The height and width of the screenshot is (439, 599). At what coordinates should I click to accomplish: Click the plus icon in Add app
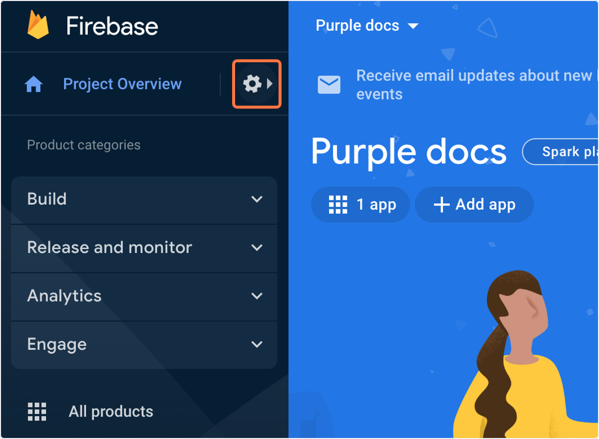click(x=442, y=204)
